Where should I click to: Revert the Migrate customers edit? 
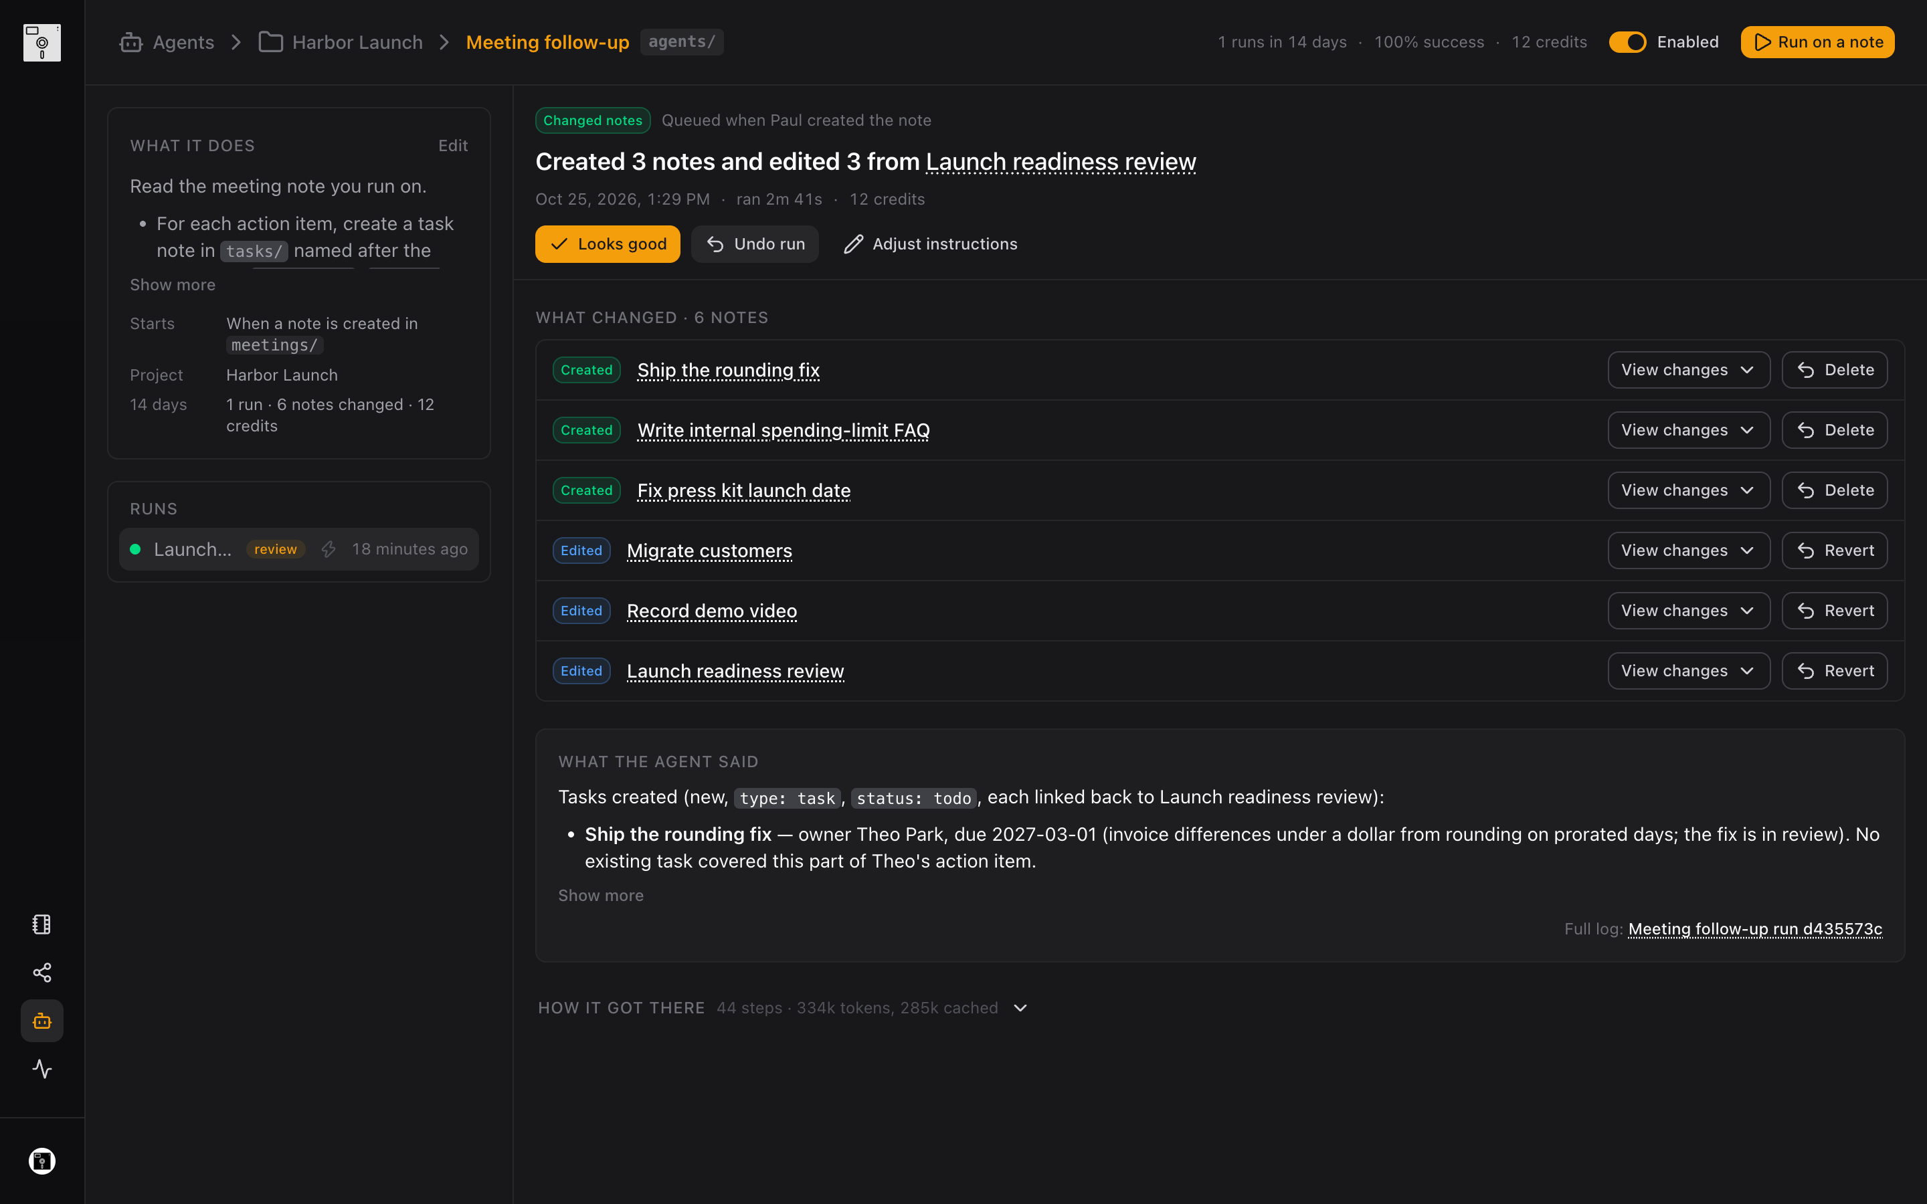pyautogui.click(x=1835, y=550)
